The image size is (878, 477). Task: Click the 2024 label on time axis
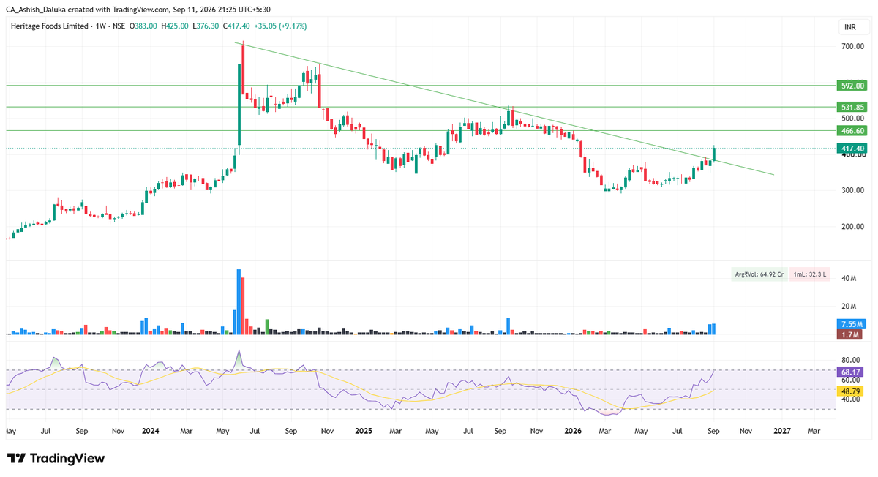coord(152,432)
